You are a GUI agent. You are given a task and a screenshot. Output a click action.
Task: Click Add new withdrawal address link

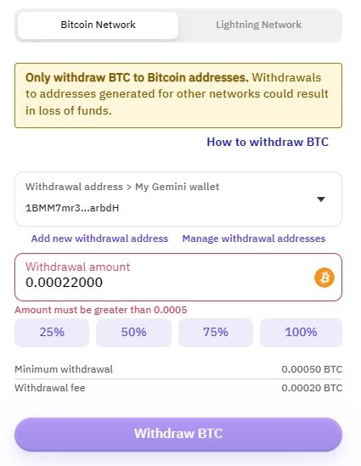pos(99,239)
